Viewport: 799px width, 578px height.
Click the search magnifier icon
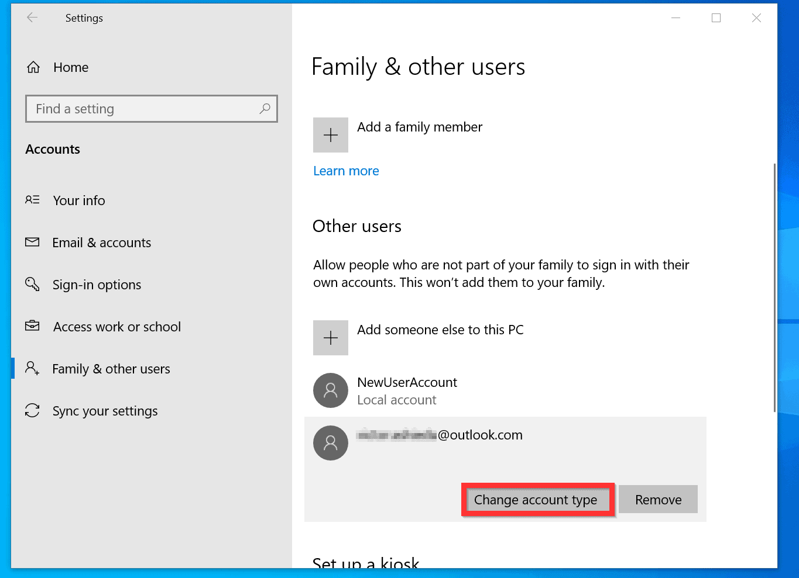point(265,108)
